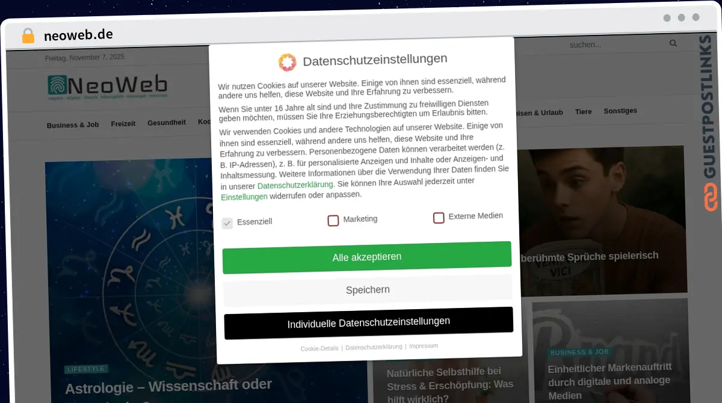Click the Datenschutzeinstellungen flower logo
The height and width of the screenshot is (403, 722).
click(x=287, y=62)
